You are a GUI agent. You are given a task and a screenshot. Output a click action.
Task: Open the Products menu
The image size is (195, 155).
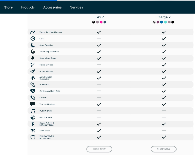(28, 7)
